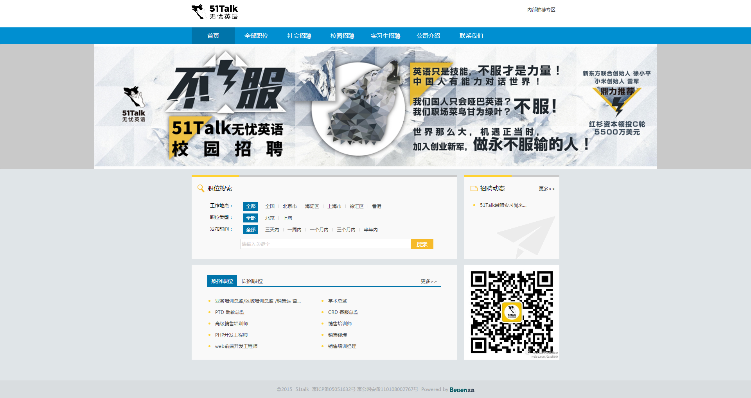The image size is (751, 398).
Task: Open 更多>> link in job list
Action: 429,281
